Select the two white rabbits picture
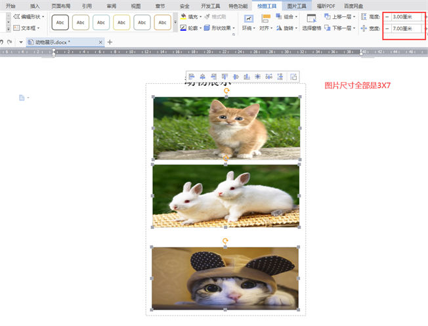Screen dimensions: 428x326 tap(226, 195)
